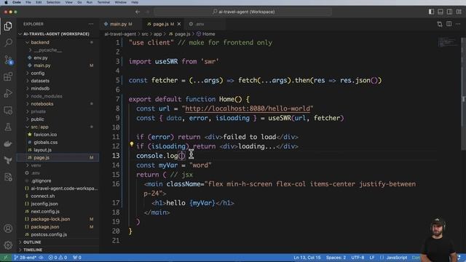Click the app breadcrumb segment

coord(157,34)
